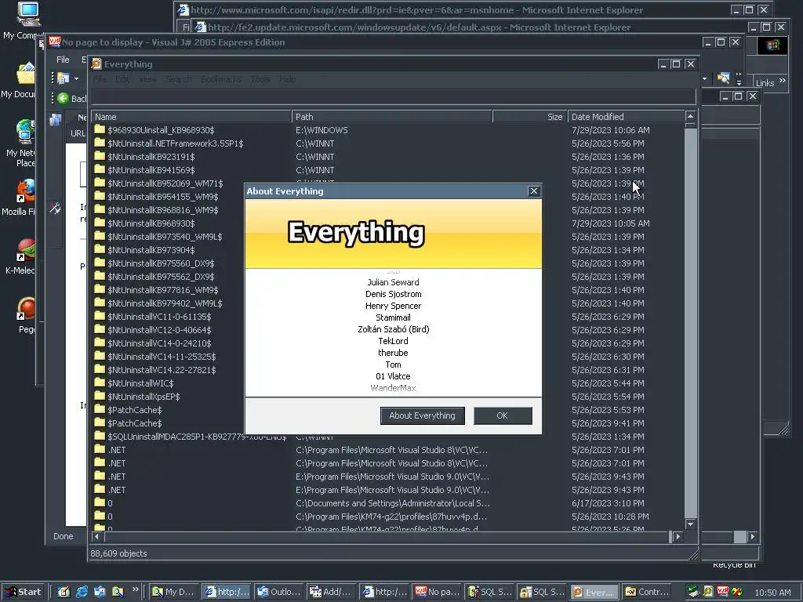803x602 pixels.
Task: Click path 'E:\WINDOWS' cell
Action: click(x=322, y=130)
